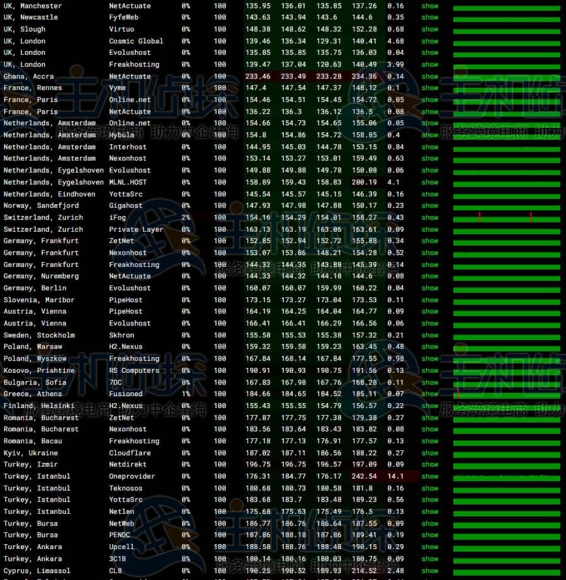Open the show link for Germany Berlin Evolushost
566x580 pixels.
pyautogui.click(x=429, y=288)
